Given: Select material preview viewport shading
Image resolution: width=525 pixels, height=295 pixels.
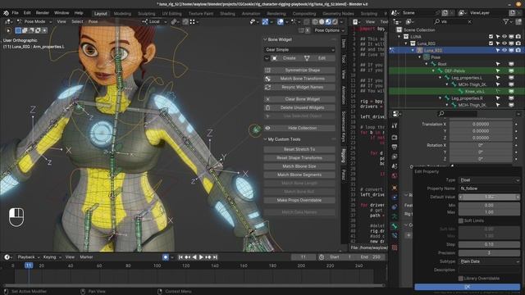Looking at the screenshot, I should (x=328, y=22).
